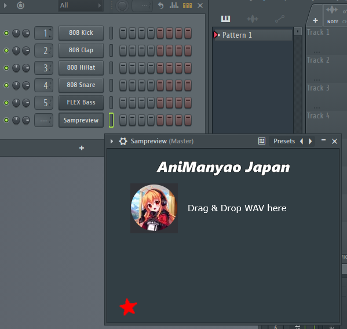Add playlist track with plus icon
The width and height of the screenshot is (347, 329).
click(x=315, y=20)
